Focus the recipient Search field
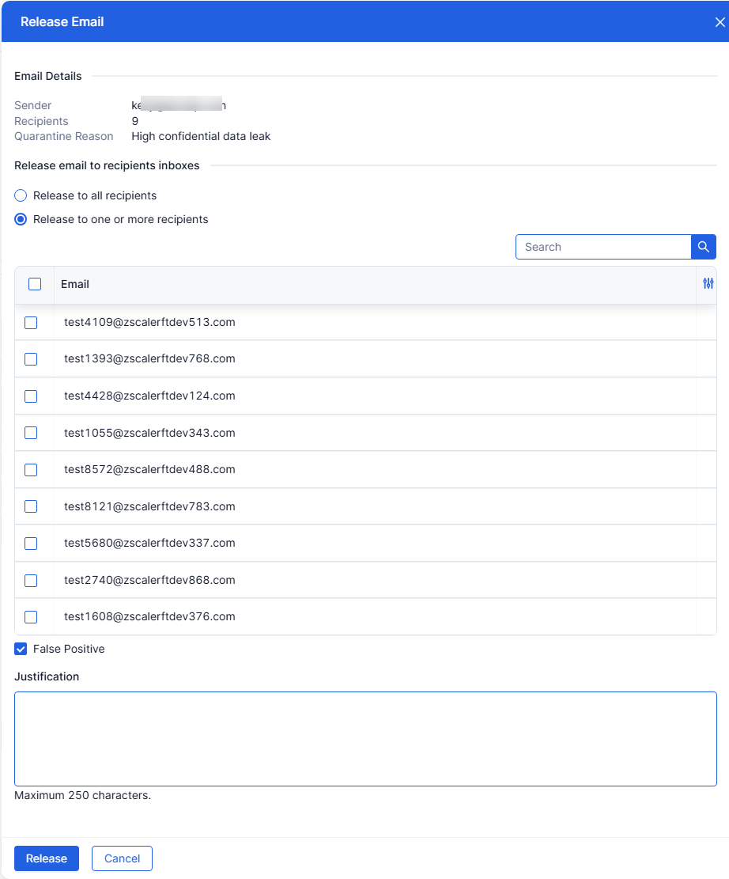Screen dimensions: 729x879 click(603, 247)
